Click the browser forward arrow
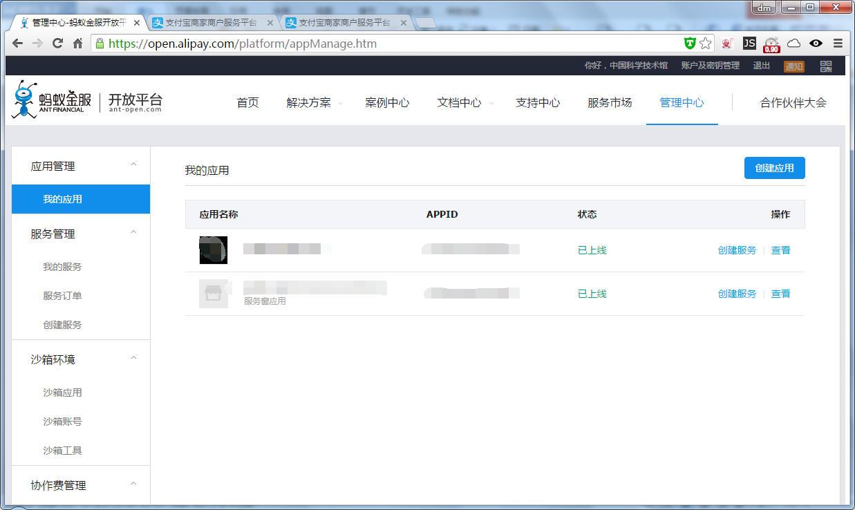The image size is (855, 510). (x=37, y=43)
